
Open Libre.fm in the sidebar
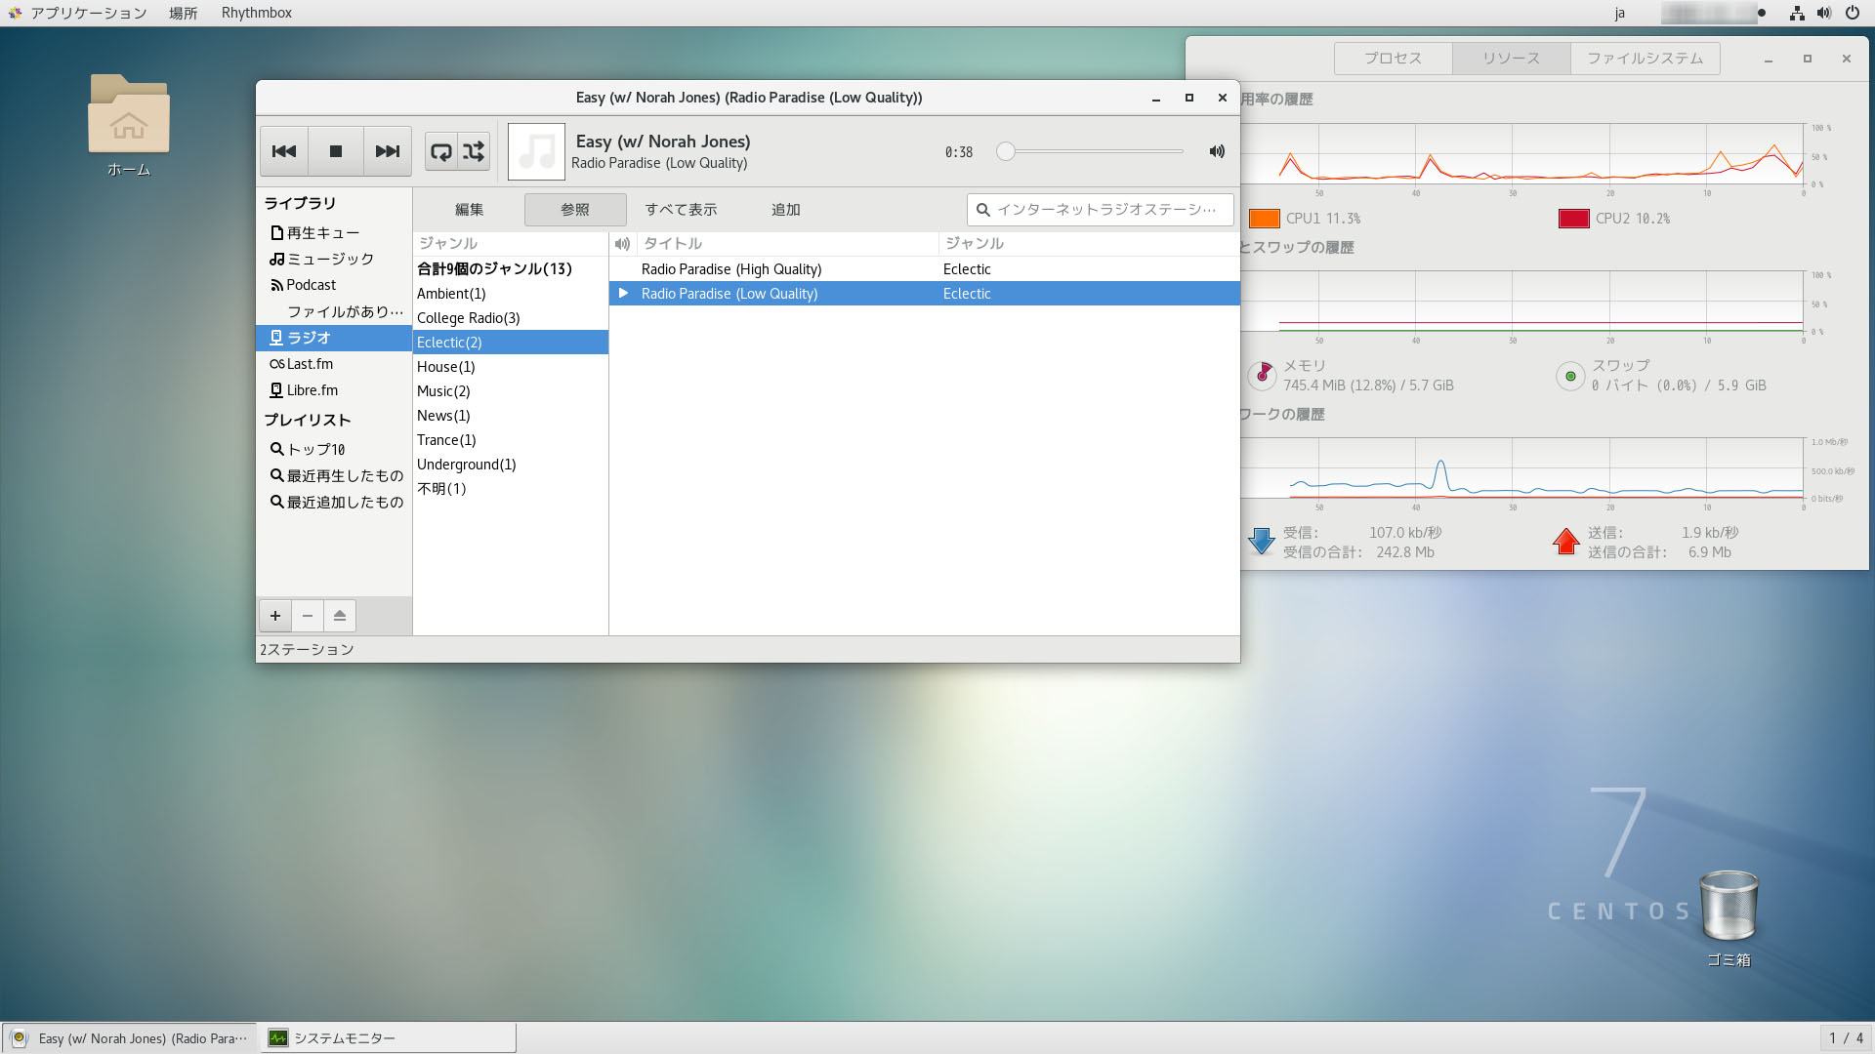(334, 390)
